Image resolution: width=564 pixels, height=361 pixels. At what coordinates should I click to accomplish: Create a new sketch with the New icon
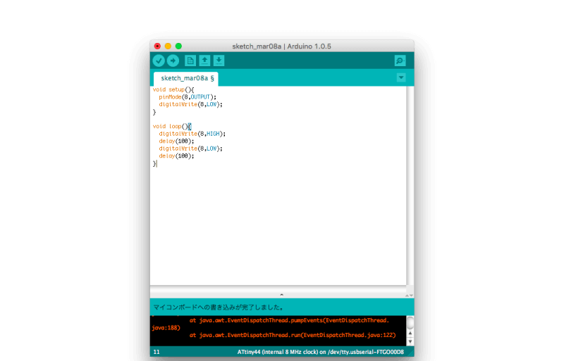[x=190, y=61]
